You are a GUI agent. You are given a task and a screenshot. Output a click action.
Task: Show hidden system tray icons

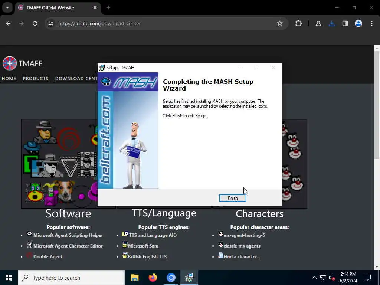(314, 278)
